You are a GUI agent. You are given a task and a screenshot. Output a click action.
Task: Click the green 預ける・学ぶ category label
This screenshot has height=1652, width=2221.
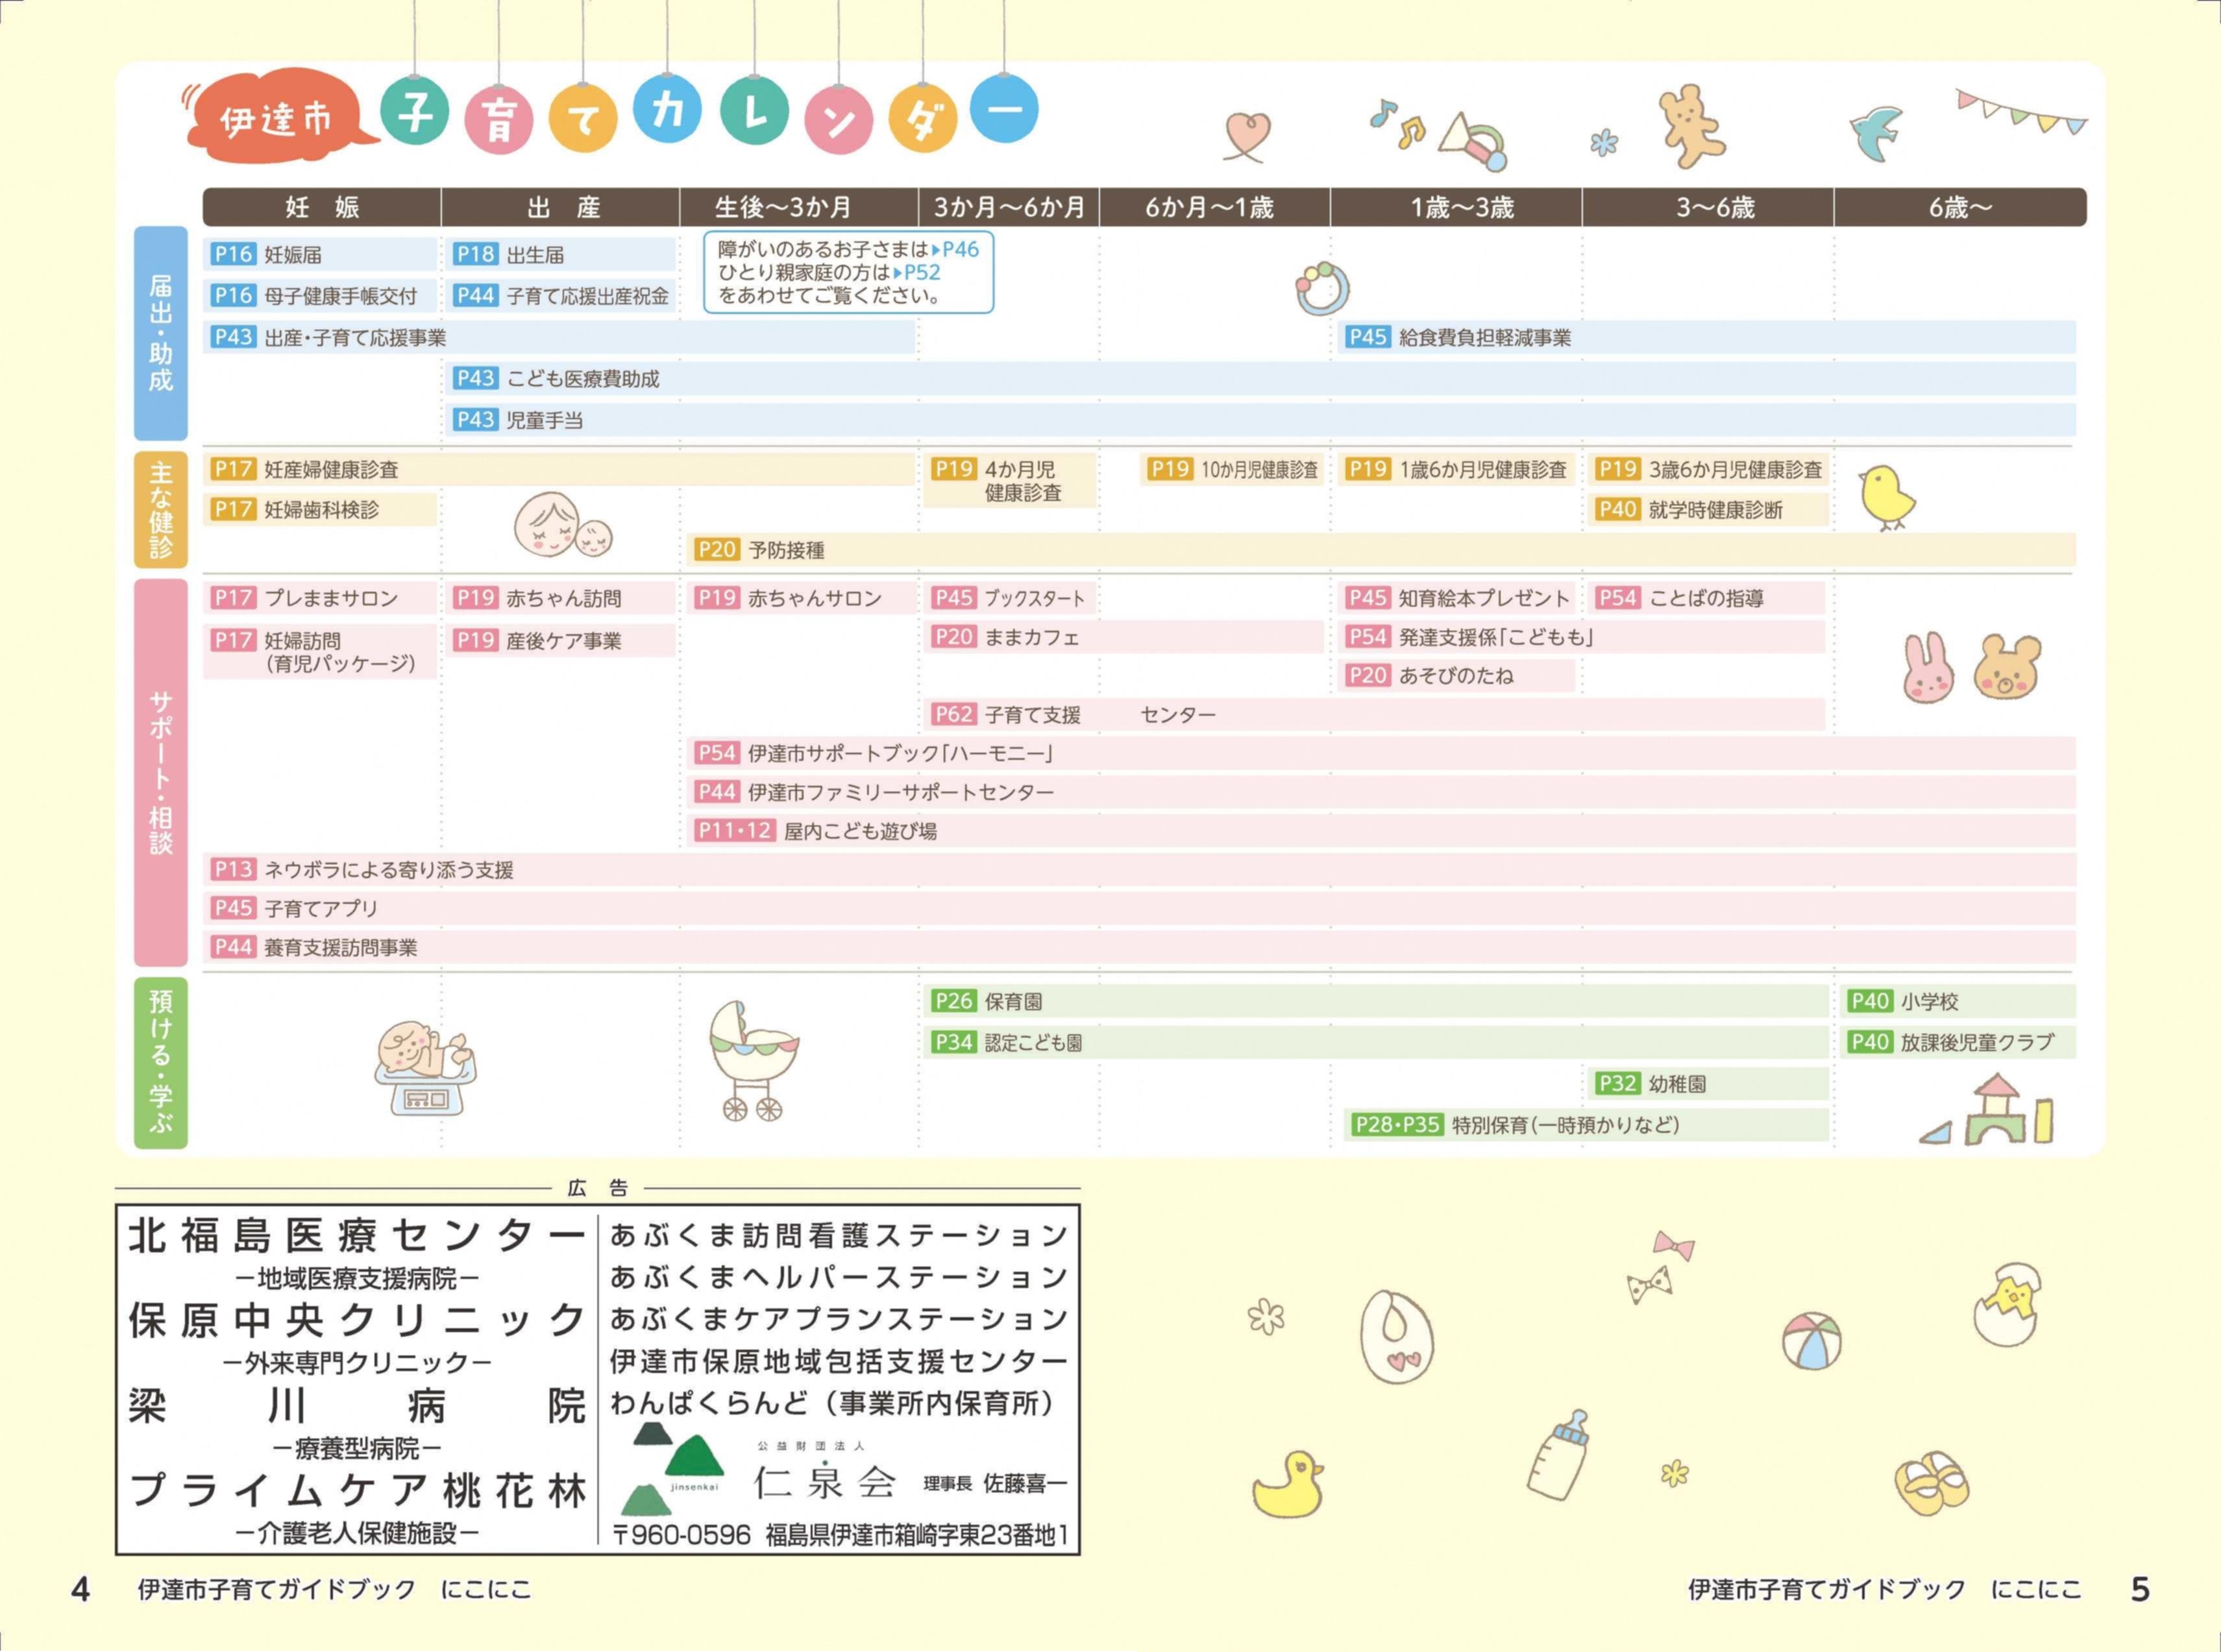click(161, 1062)
